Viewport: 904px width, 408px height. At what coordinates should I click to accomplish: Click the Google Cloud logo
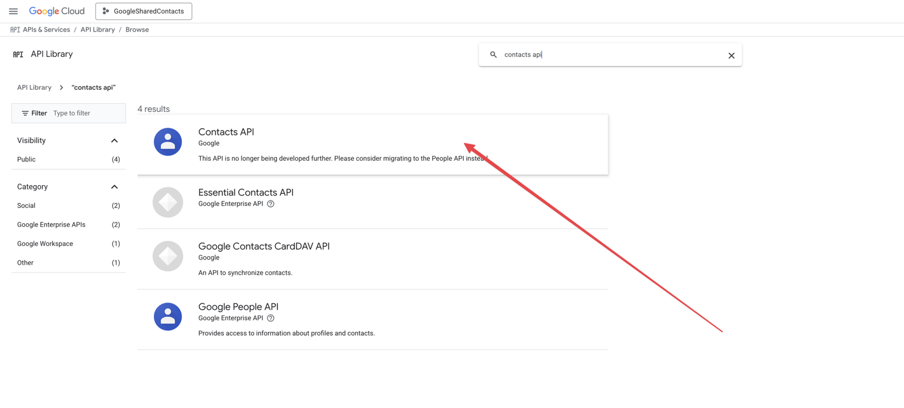[56, 11]
